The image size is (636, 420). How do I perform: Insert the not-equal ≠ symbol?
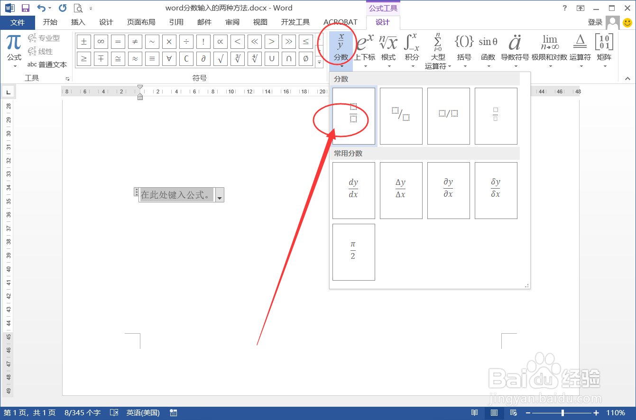pos(135,42)
